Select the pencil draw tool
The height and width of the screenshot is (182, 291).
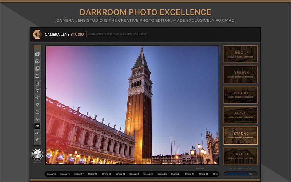tap(37, 139)
